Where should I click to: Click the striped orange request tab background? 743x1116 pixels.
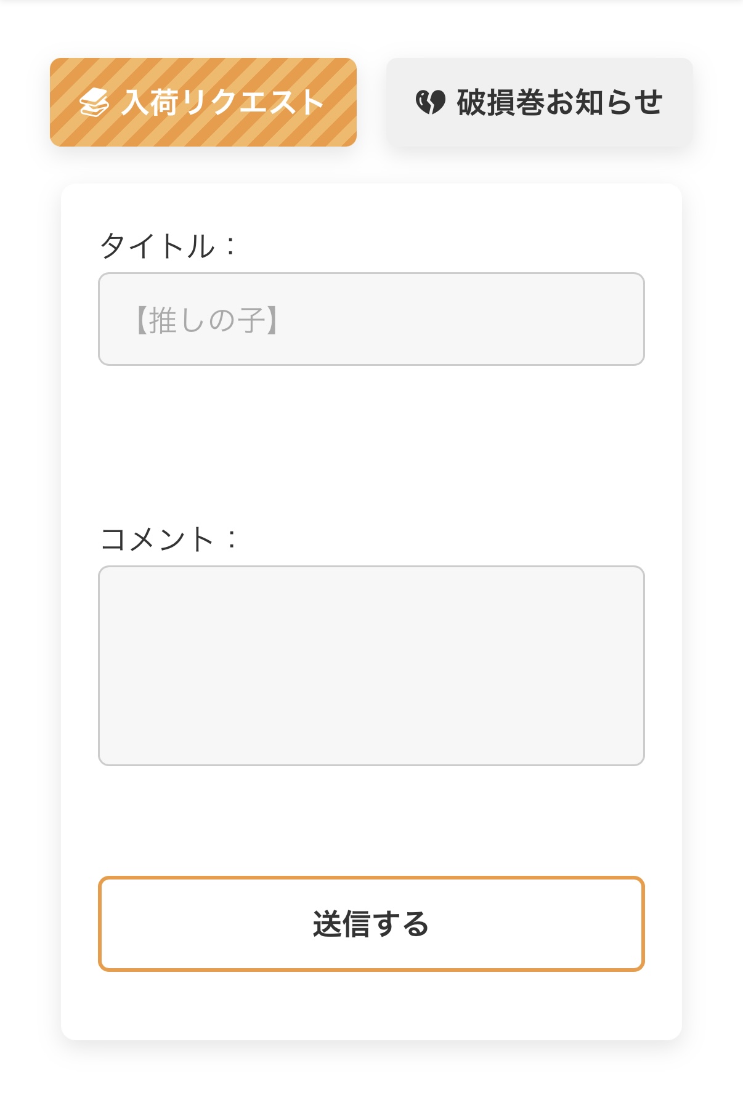coord(203,132)
